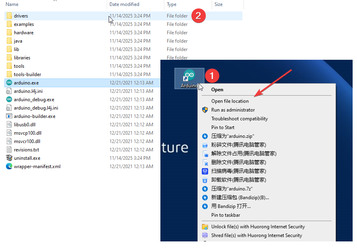This screenshot has height=249, width=357.
Task: Click the uninstall.exe installer icon
Action: tap(9, 158)
